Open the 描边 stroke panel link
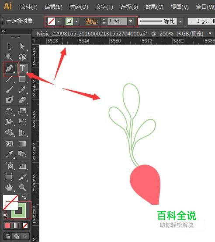Image resolution: width=215 pixels, height=242 pixels. pos(92,21)
